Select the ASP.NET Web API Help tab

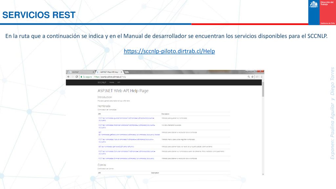coord(109,72)
